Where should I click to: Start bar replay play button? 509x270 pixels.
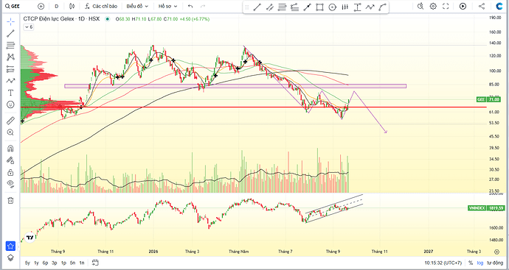[463, 6]
